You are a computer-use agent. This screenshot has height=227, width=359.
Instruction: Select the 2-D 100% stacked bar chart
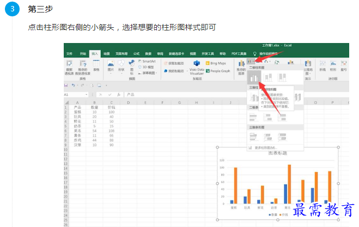[282, 118]
